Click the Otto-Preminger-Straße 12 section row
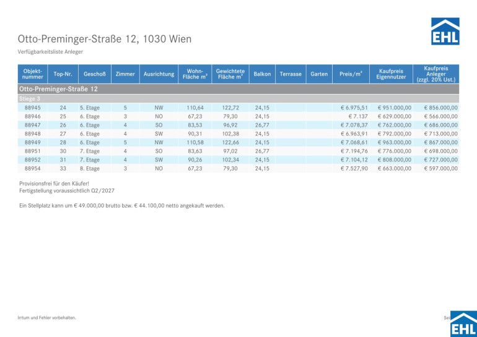Viewport: 477px width, 337px height. point(59,89)
